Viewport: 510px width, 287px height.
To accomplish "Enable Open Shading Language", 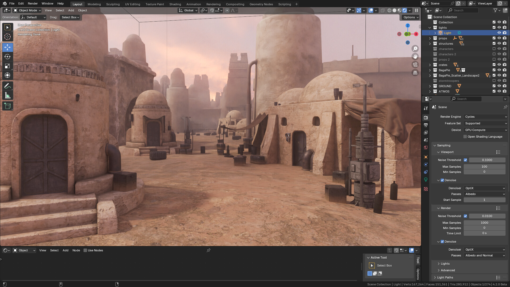I will (x=465, y=136).
